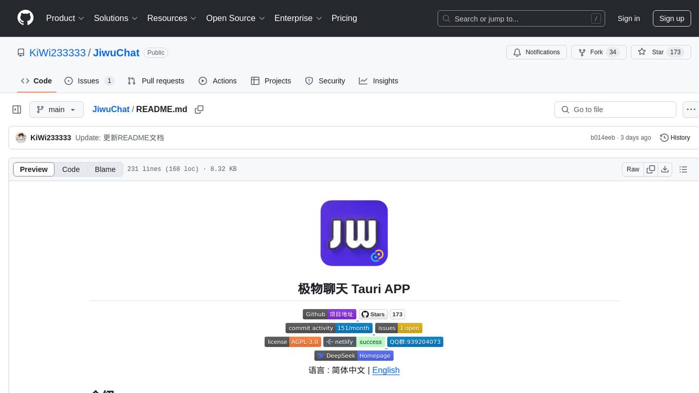
Task: Click the QQ群 939204073 badge
Action: pyautogui.click(x=415, y=342)
